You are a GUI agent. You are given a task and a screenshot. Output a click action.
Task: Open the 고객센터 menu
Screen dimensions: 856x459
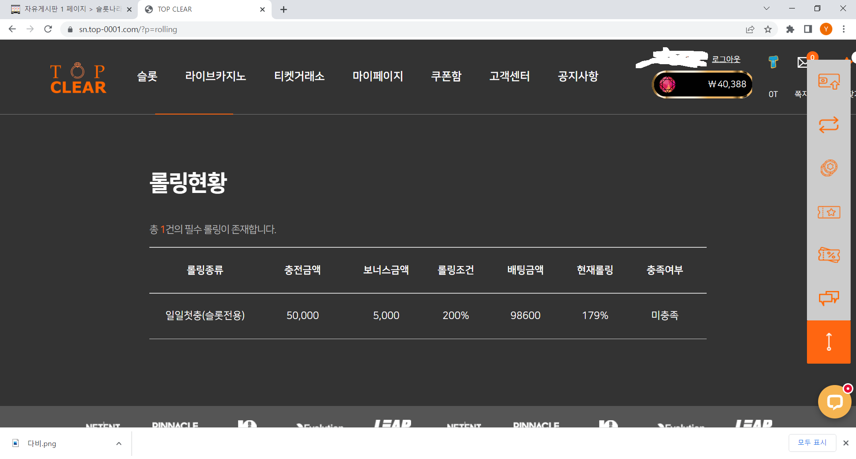pos(510,76)
